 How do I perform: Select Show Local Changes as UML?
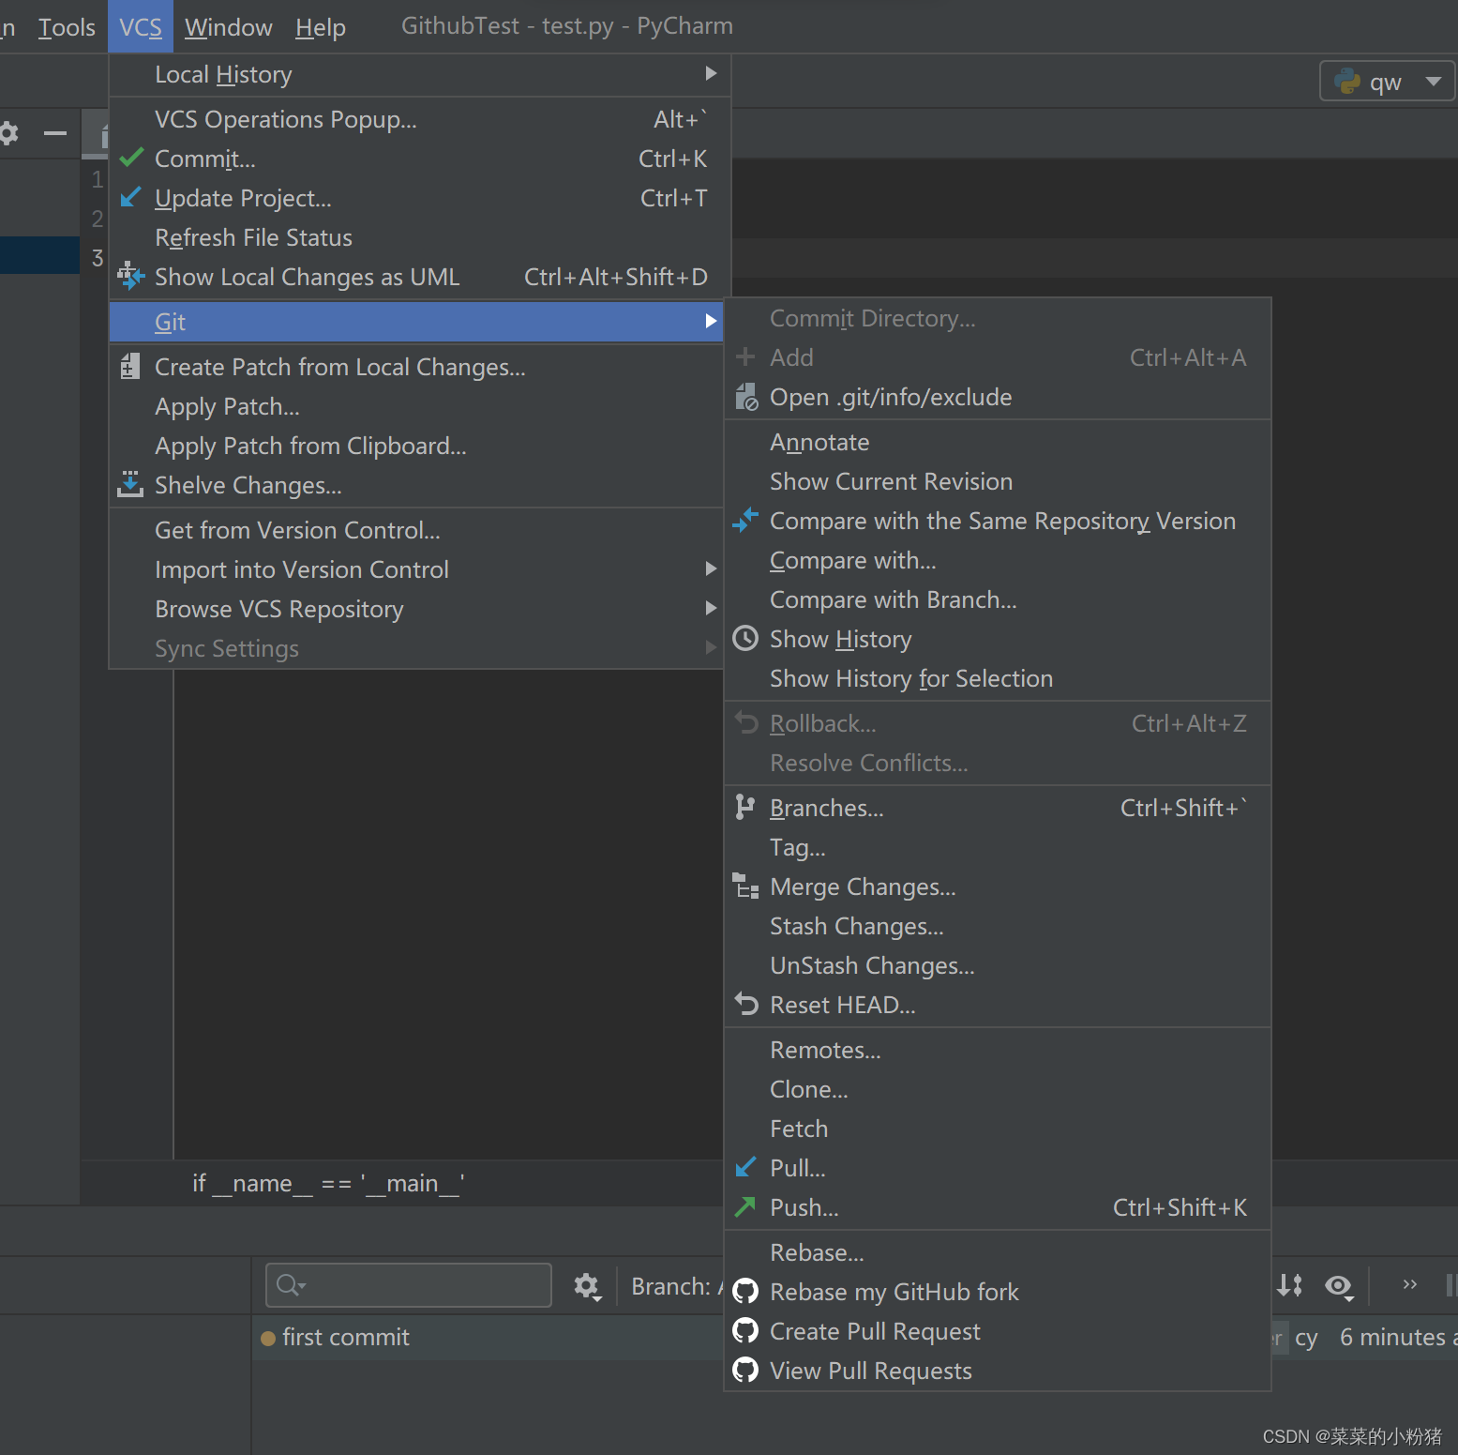coord(419,277)
